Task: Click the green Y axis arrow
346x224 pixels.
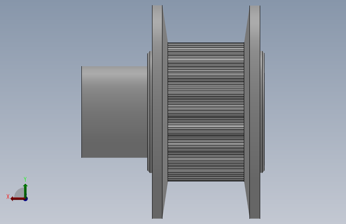Action: click(26, 191)
